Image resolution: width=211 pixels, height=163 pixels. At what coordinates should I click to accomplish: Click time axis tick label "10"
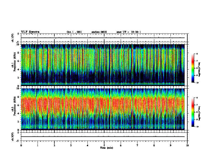coord(187,145)
